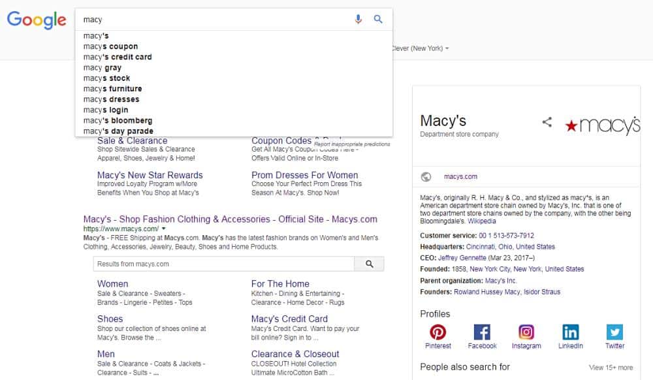Screen dimensions: 653x380
Task: Open the Shoes sitelink
Action: [x=110, y=319]
